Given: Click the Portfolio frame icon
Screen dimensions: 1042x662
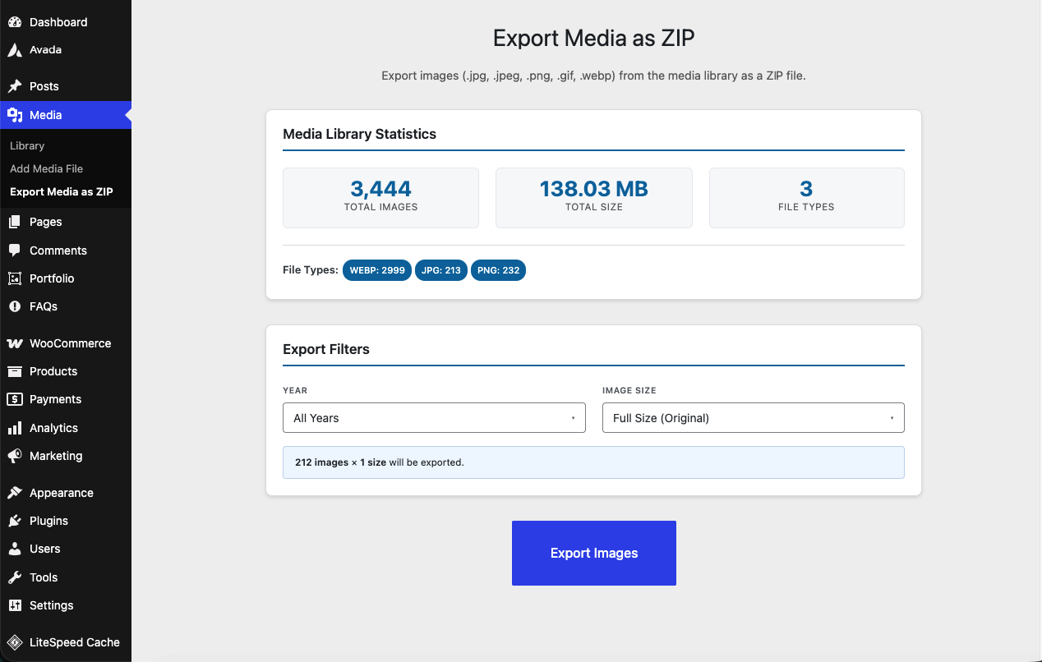Looking at the screenshot, I should coord(15,278).
